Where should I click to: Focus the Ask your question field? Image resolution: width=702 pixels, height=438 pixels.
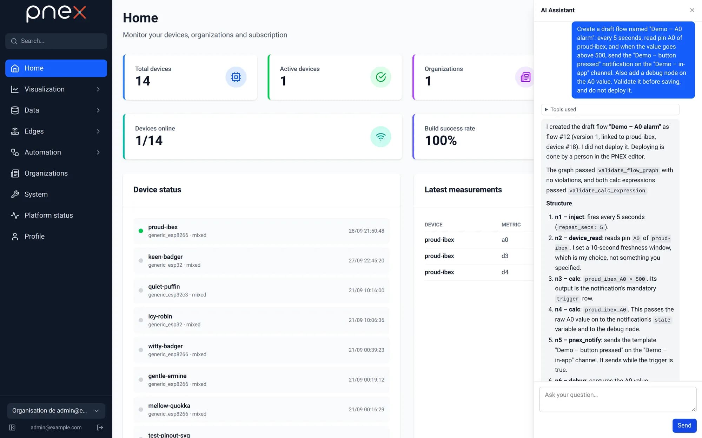point(618,399)
